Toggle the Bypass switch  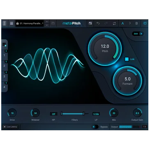pyautogui.click(x=95, y=127)
